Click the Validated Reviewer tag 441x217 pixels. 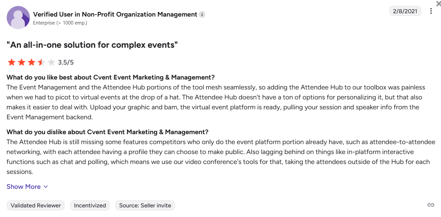click(x=36, y=205)
